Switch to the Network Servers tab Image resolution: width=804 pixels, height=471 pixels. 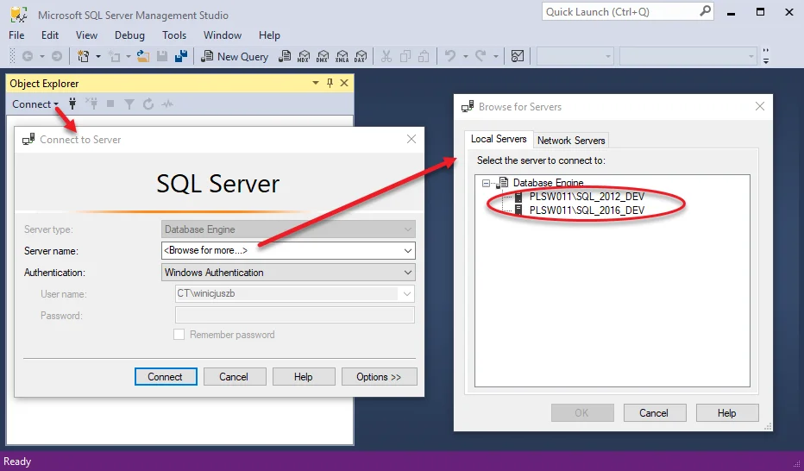(x=571, y=141)
